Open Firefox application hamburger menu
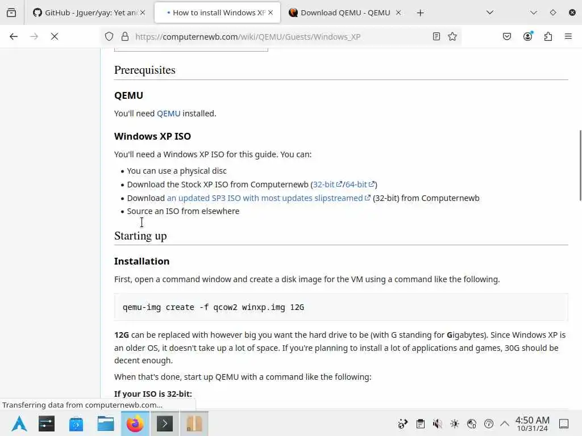Viewport: 582px width, 436px height. (x=568, y=36)
